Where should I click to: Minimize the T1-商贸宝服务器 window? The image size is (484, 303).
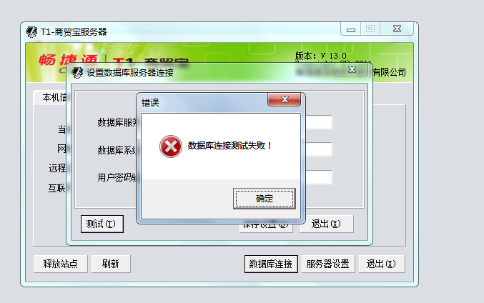point(351,29)
